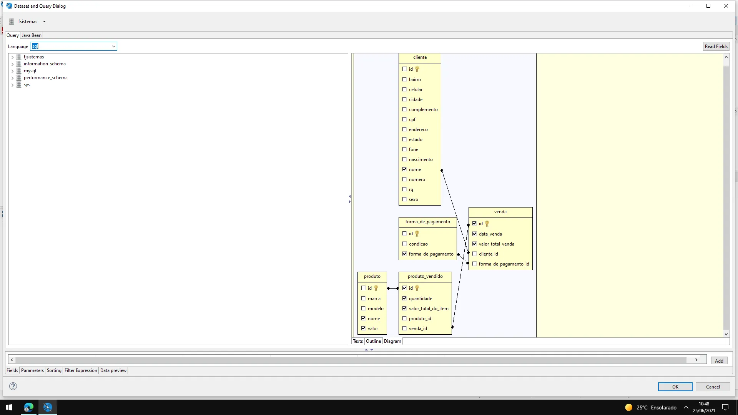The width and height of the screenshot is (738, 415).
Task: Enable the marca checkbox in produto
Action: [x=363, y=298]
